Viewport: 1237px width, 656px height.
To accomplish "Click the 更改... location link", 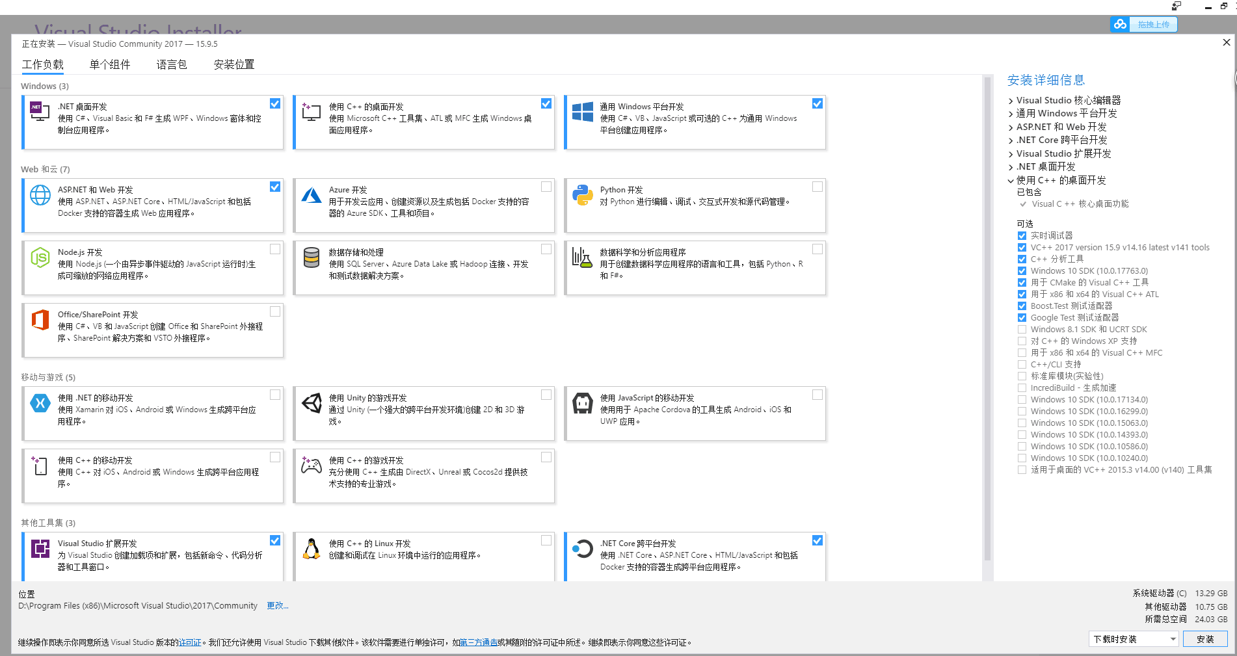I will 278,605.
